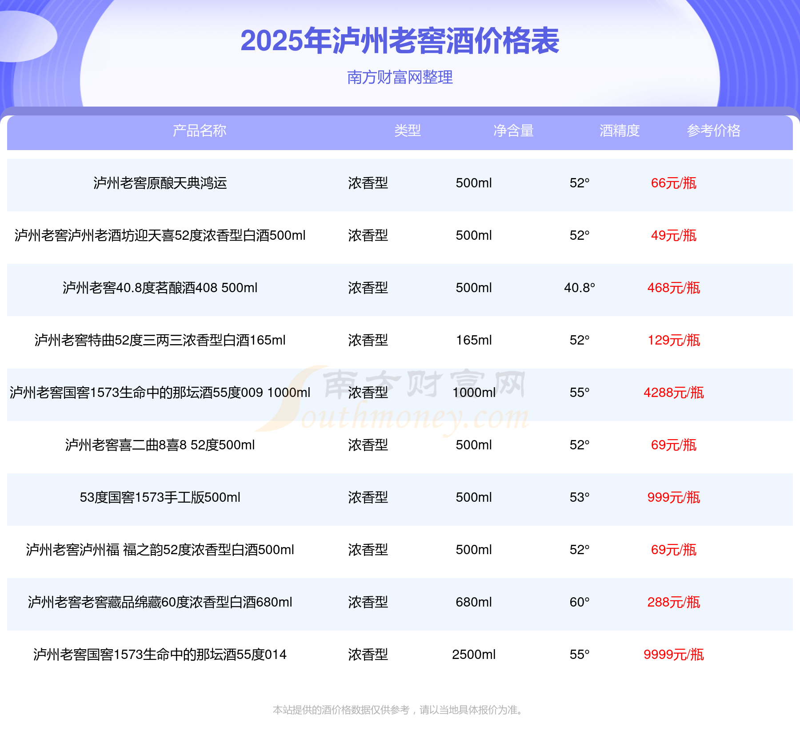Viewport: 800px width, 730px height.
Task: Click the "69元/瓶" price for 喜二曲8喜8
Action: tap(674, 445)
